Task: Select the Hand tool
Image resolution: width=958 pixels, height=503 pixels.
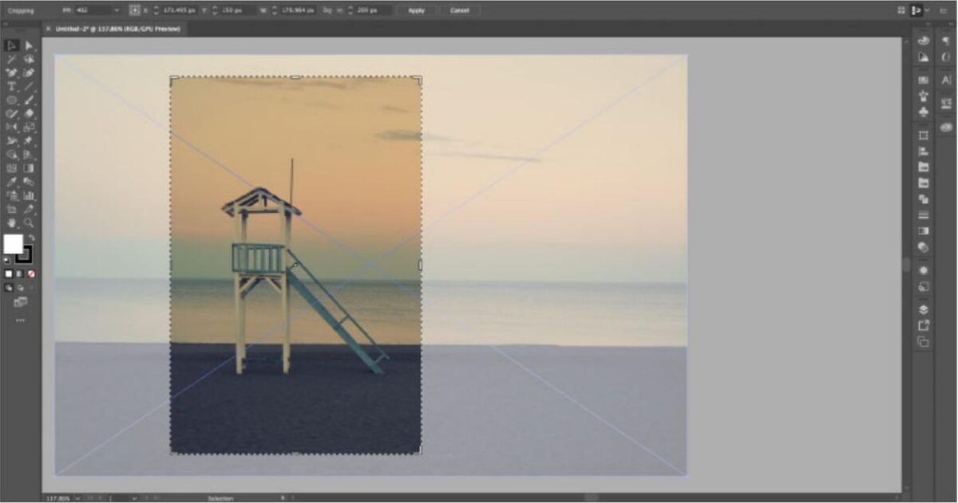Action: 12,222
